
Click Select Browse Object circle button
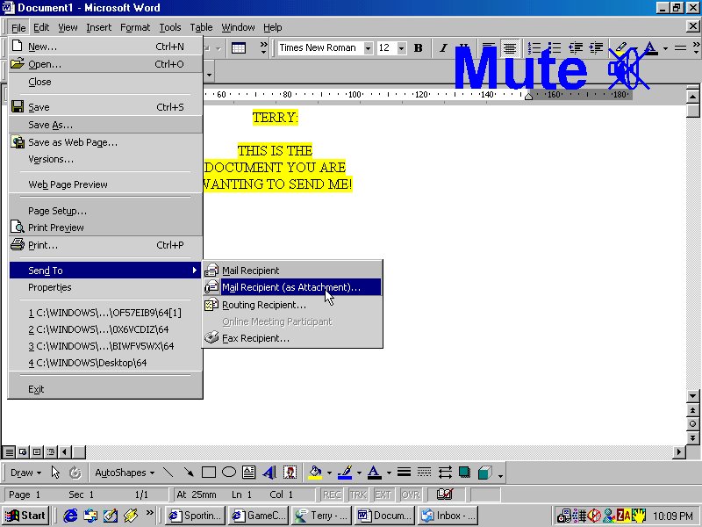692,424
